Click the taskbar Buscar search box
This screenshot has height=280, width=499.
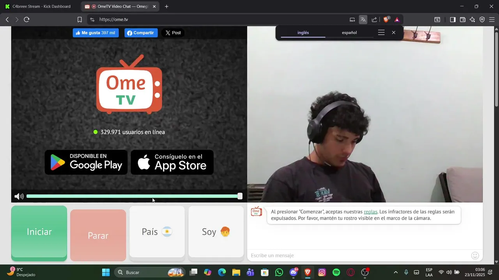[149, 272]
